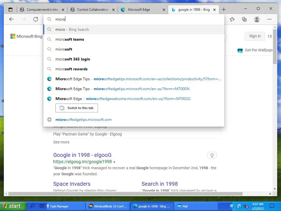Switch to google in 1998 - Bing taskbar item
The image size is (281, 211).
(152, 206)
